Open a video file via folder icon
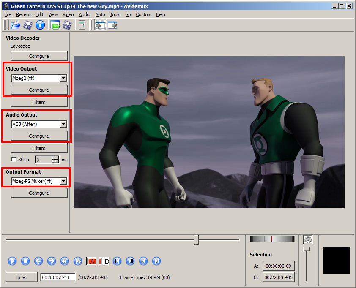This screenshot has width=356, height=288. [x=16, y=25]
